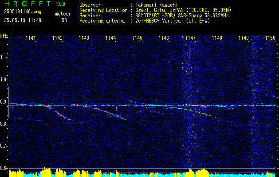Click the Ogaki, Gifu, JAPAN location text
This screenshot has height=177, width=279.
(x=182, y=10)
